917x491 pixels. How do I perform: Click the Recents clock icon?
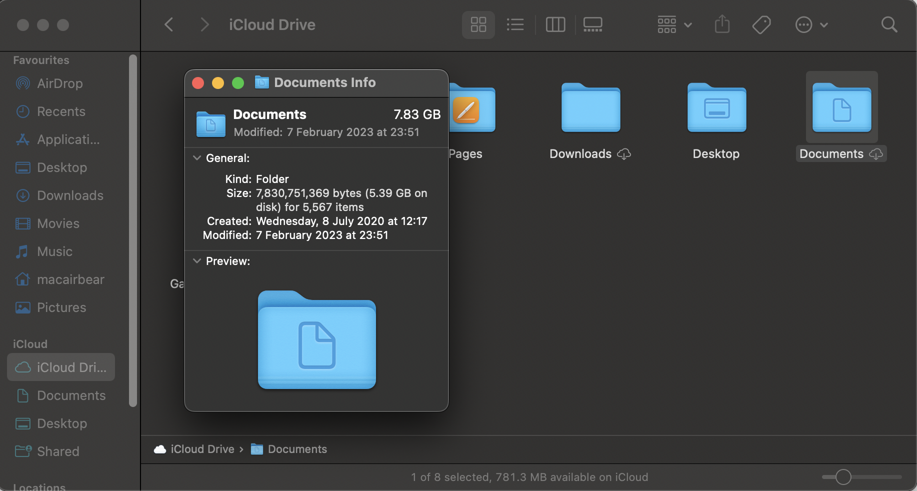[x=23, y=111]
